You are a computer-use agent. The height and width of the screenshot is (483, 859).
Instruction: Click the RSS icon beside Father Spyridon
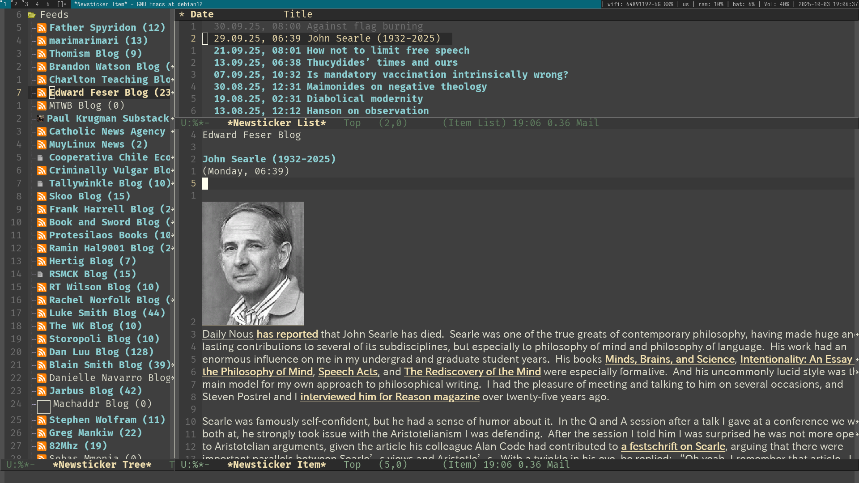42,28
